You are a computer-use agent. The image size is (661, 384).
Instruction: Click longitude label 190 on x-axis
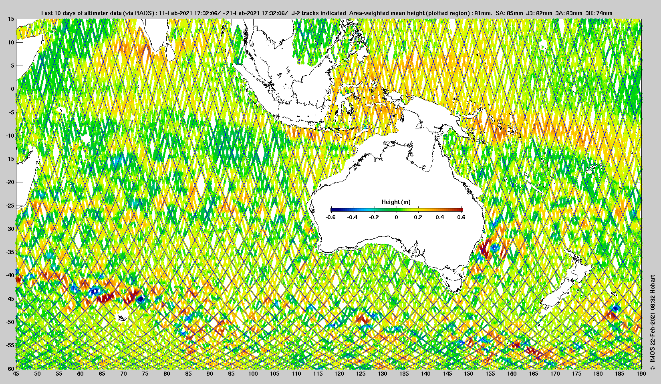641,374
